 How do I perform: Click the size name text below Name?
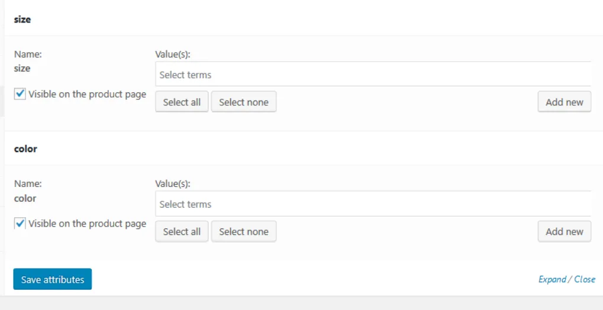[22, 68]
